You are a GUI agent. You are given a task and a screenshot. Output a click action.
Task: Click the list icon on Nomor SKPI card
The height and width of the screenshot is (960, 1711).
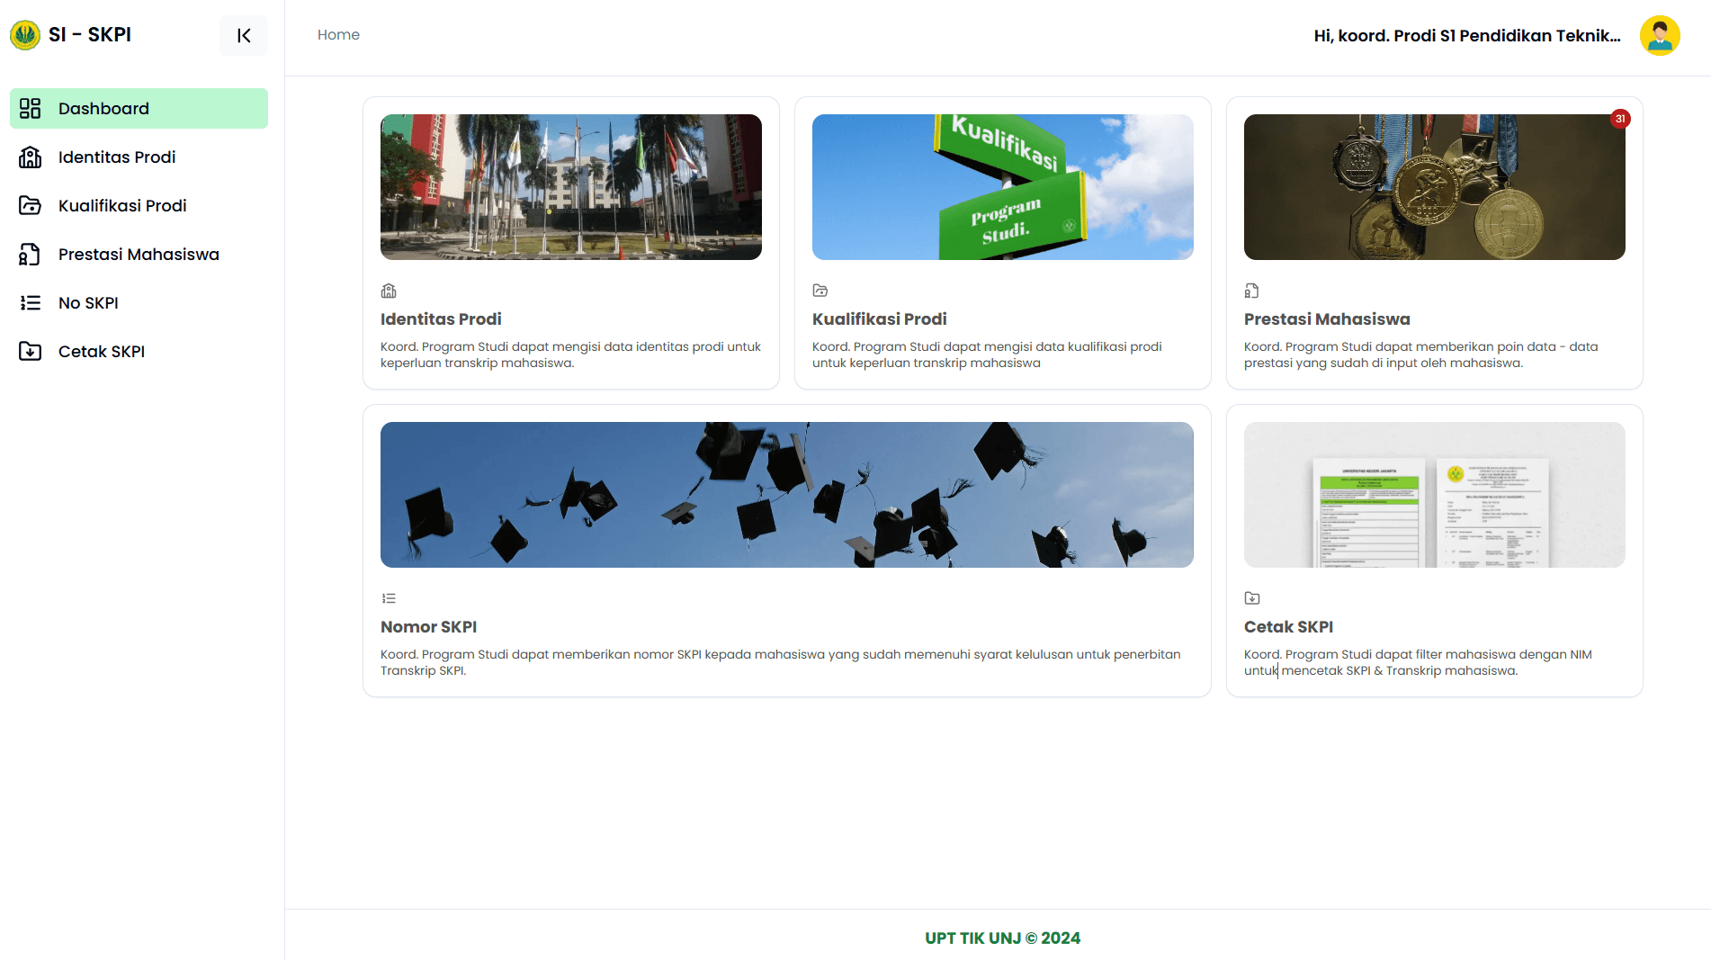click(x=389, y=597)
